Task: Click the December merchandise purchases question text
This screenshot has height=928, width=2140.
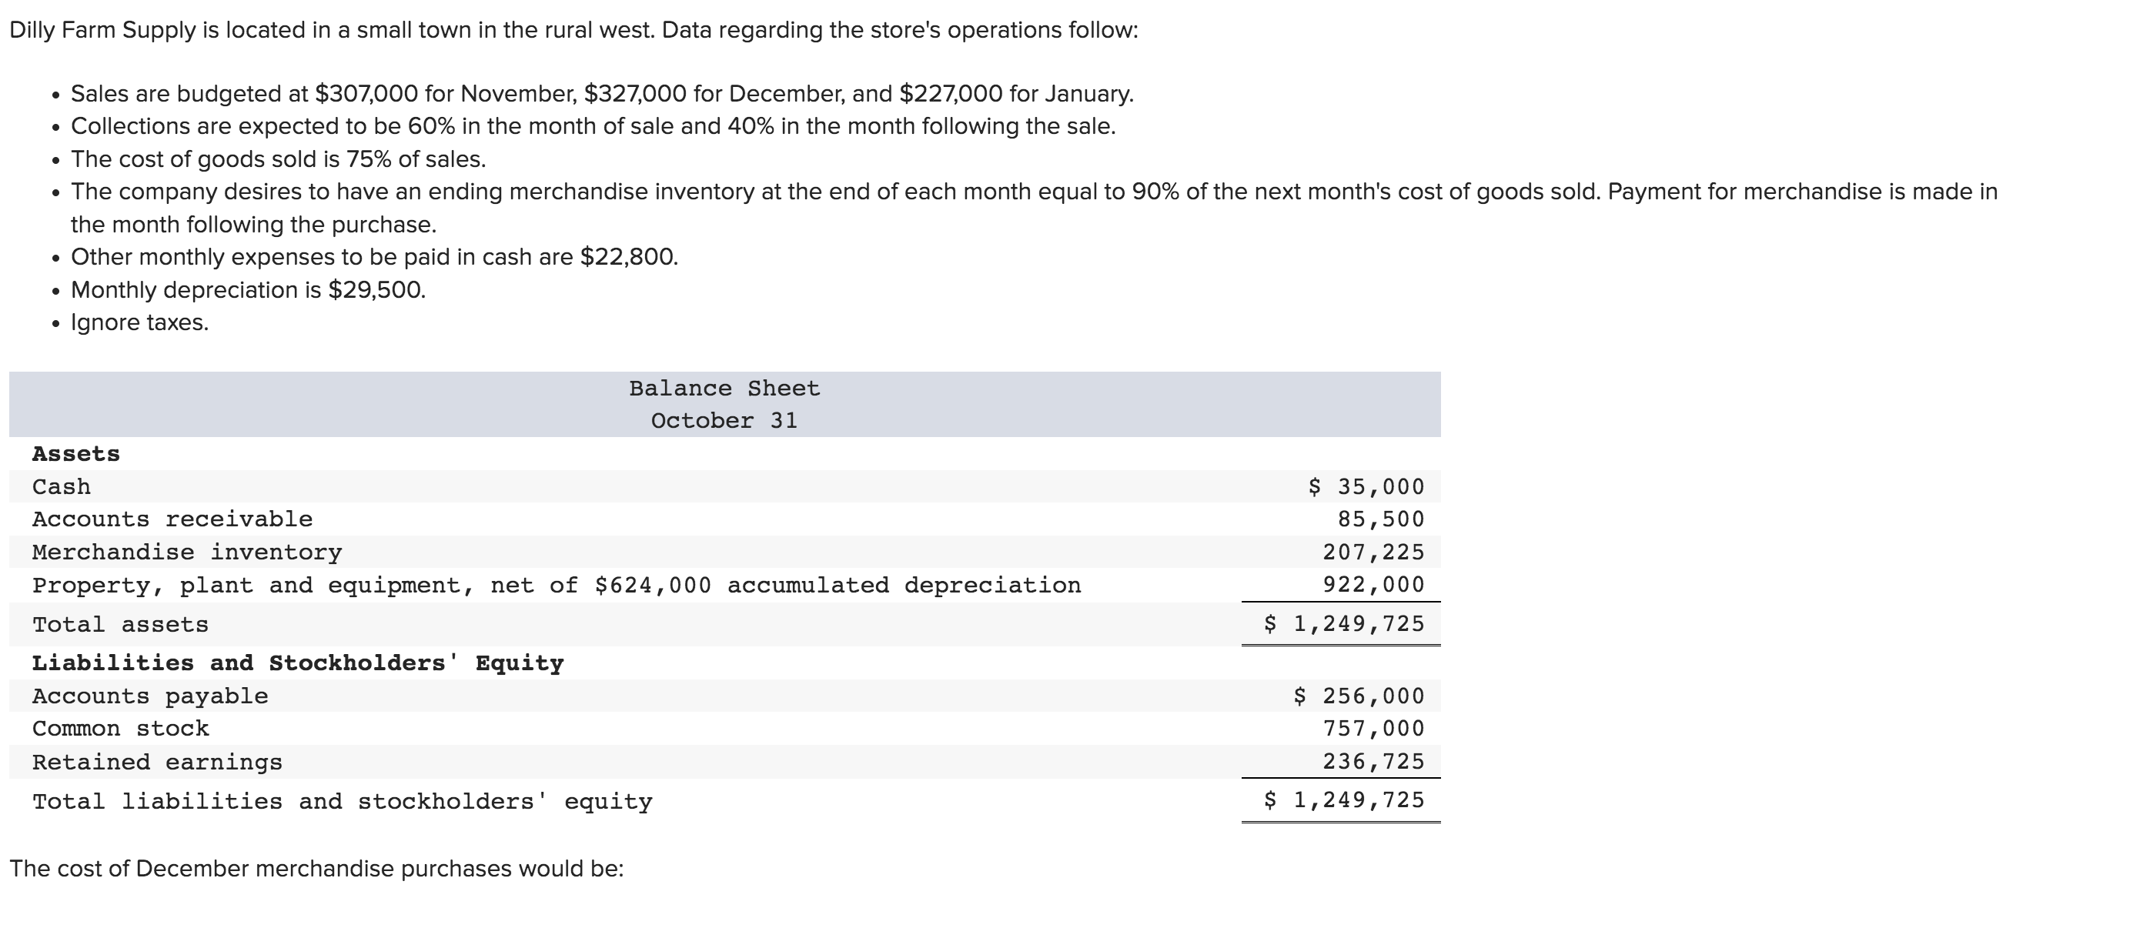Action: (316, 868)
